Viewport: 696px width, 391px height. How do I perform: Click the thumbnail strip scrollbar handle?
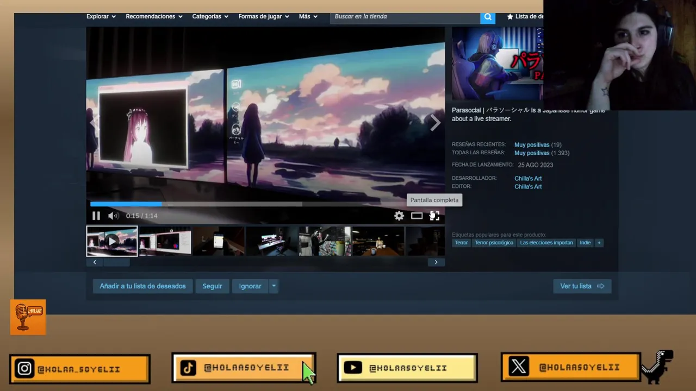(116, 262)
